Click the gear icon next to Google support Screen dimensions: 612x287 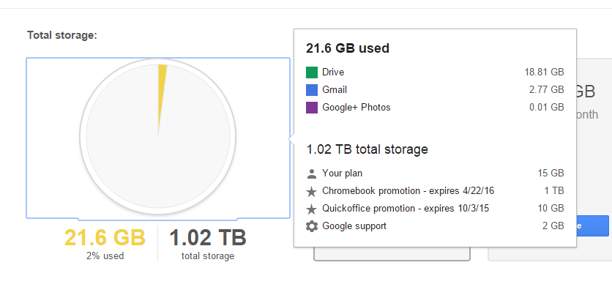tap(311, 226)
